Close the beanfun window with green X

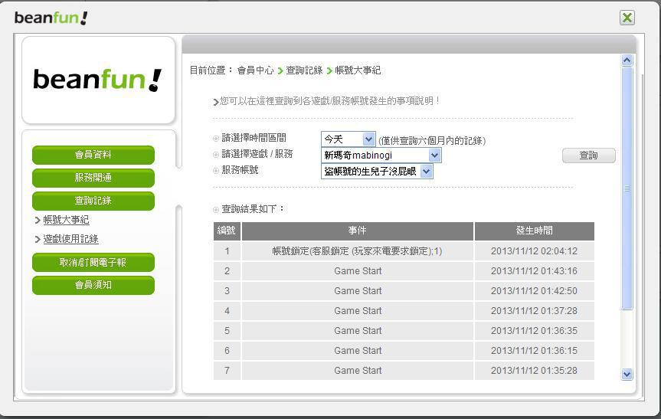(627, 18)
